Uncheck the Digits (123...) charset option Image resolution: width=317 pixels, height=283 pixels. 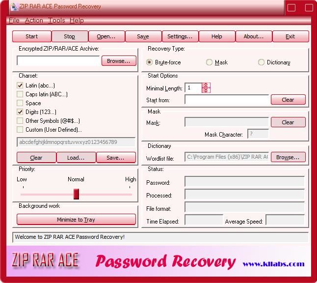20,112
